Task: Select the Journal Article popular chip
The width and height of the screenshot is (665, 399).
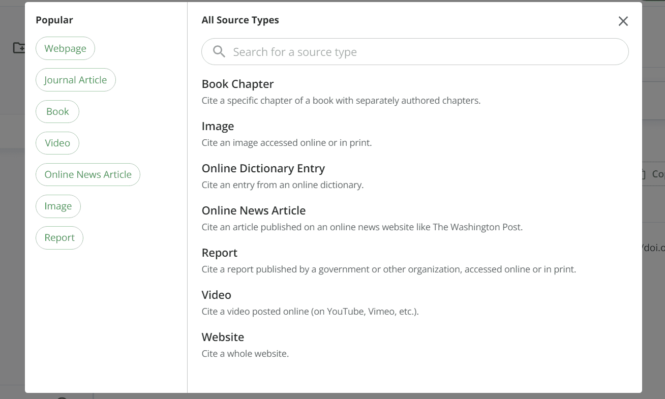Action: coord(76,80)
